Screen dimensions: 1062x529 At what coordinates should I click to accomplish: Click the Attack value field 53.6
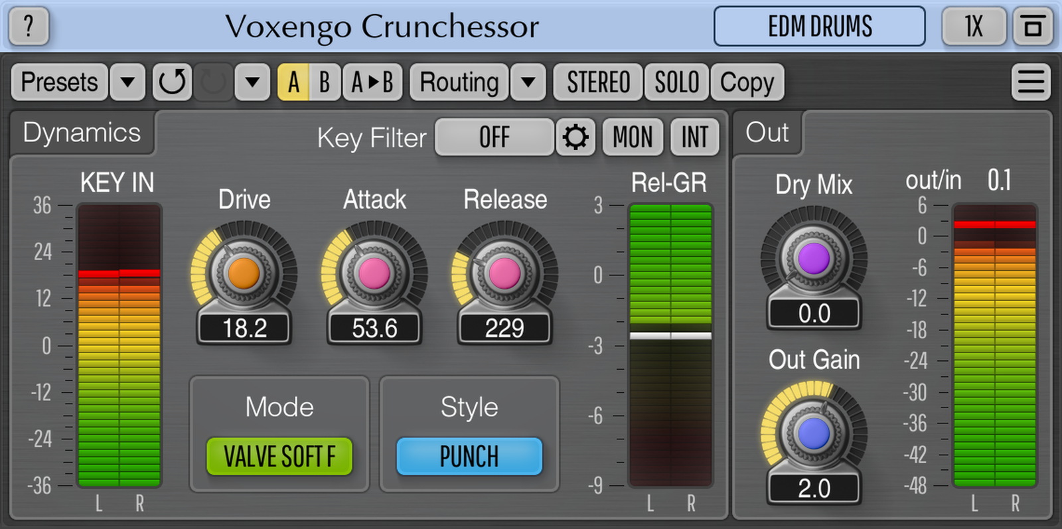tap(374, 328)
